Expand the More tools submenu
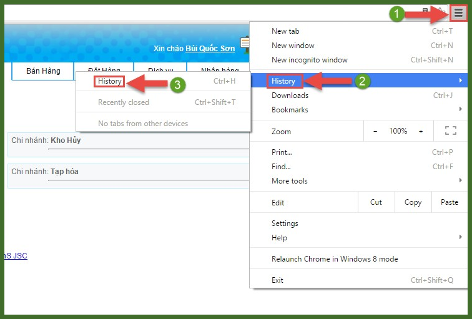This screenshot has height=319, width=472. 290,181
